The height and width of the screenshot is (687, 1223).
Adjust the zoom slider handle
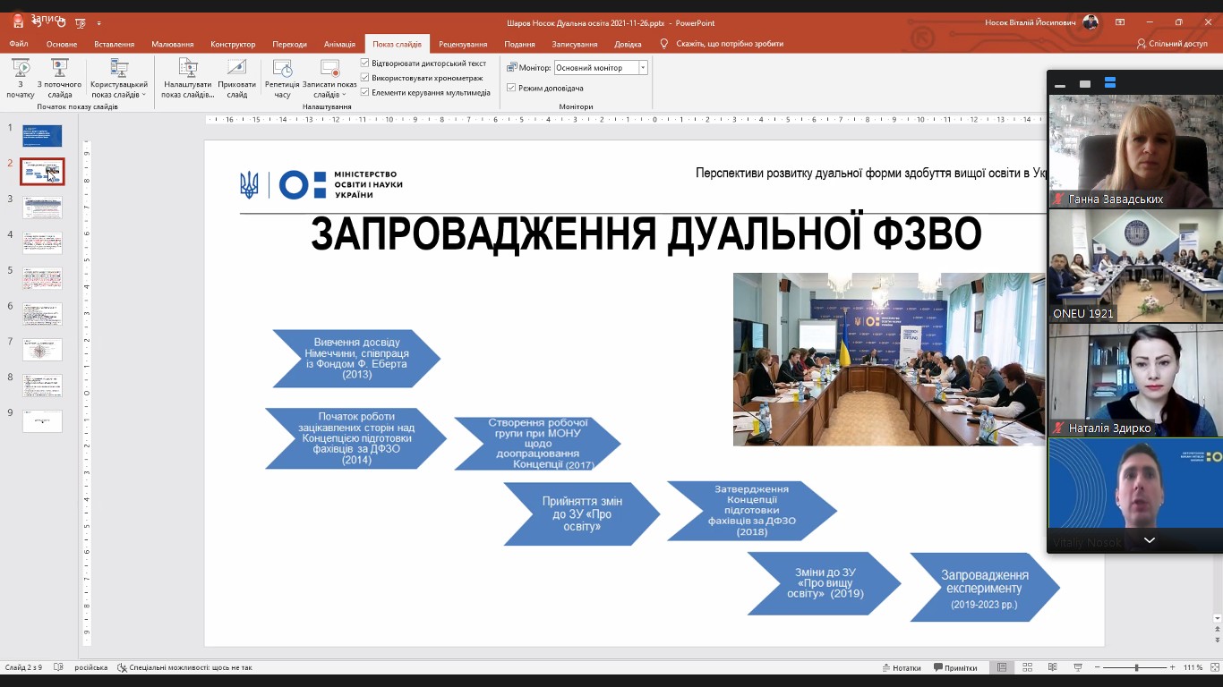pos(1137,667)
